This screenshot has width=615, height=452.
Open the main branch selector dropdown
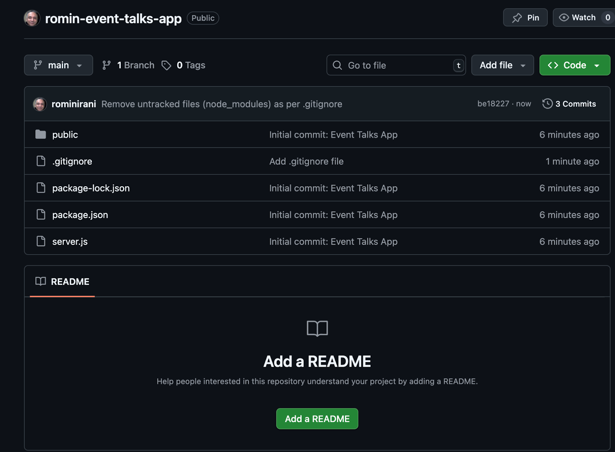pos(58,65)
